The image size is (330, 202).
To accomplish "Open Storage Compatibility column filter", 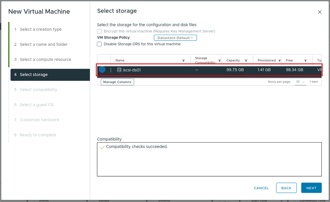I will pyautogui.click(x=220, y=60).
